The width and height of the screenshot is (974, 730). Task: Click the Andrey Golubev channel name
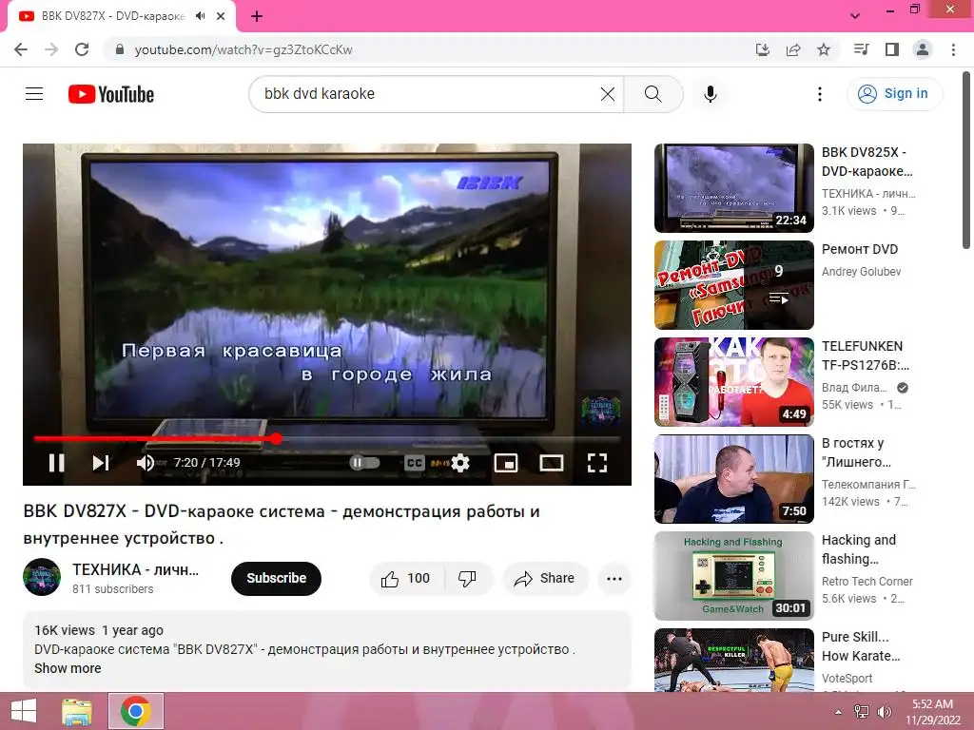coord(861,271)
